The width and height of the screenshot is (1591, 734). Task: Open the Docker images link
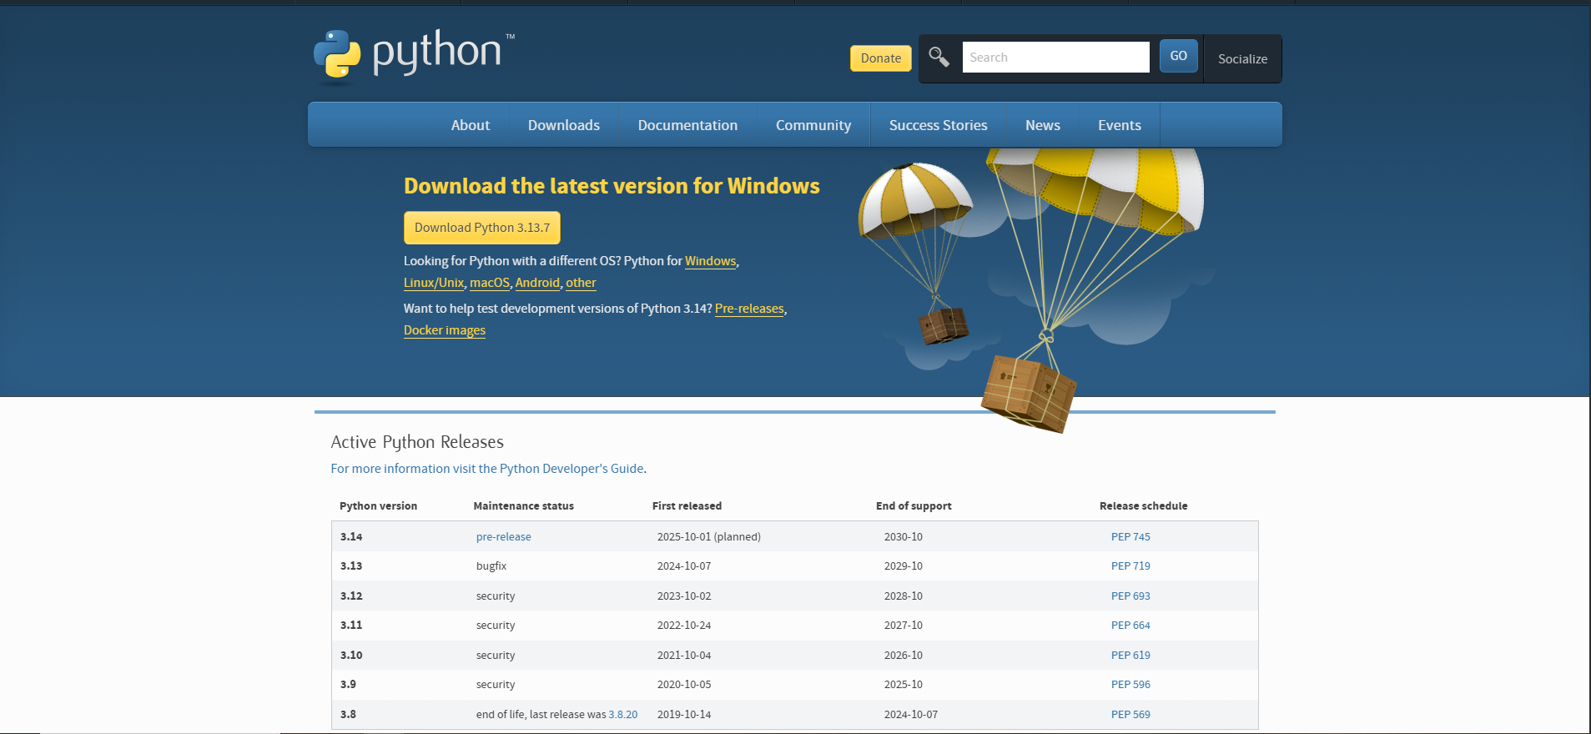(x=445, y=330)
